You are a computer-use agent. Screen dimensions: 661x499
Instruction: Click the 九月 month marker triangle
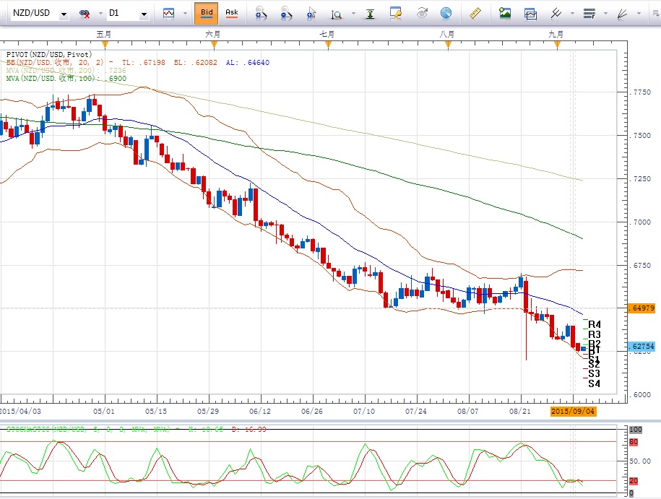click(x=557, y=45)
